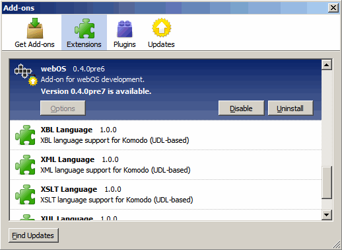Open the Plugins tab

125,32
